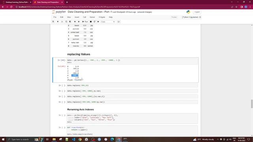
Task: Open the Windows notification center
Action: point(249,139)
